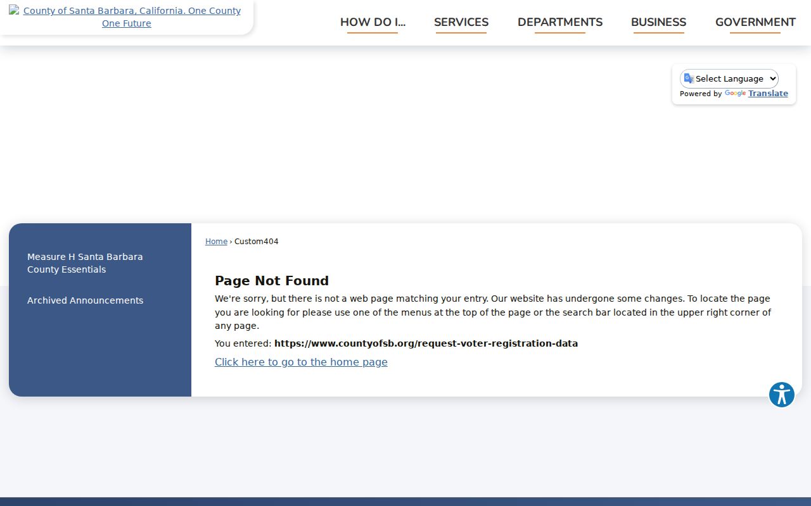Screen dimensions: 811x506
Task: Click the entered URL request-voter-registration-data text
Action: tap(426, 343)
